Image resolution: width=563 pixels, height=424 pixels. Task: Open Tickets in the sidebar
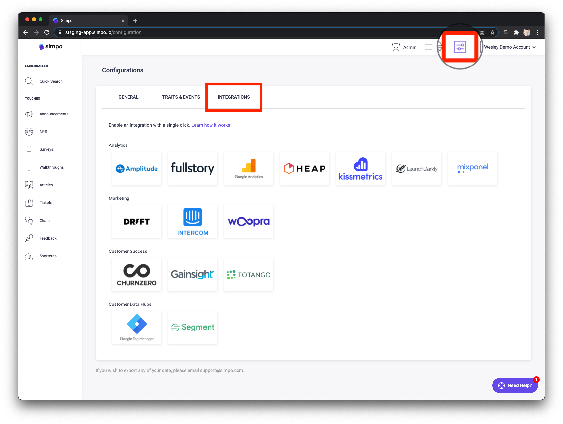tap(39, 203)
